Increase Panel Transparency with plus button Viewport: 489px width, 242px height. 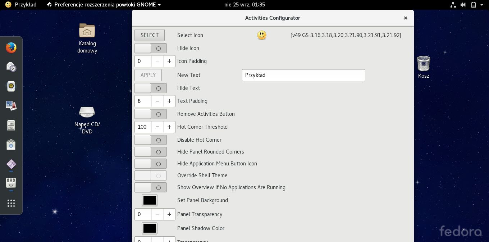point(169,214)
